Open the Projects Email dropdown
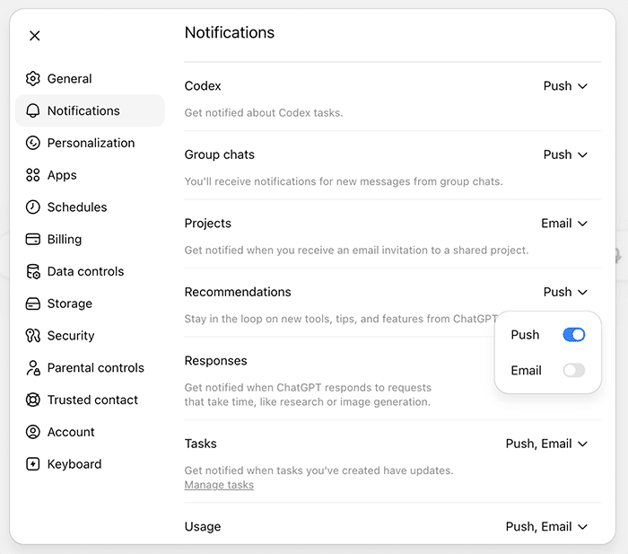The height and width of the screenshot is (554, 628). [x=564, y=224]
